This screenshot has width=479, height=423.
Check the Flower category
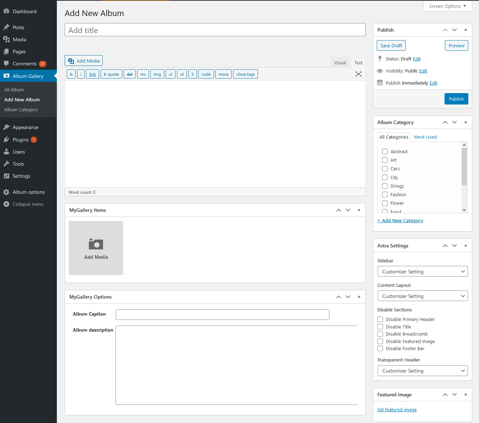pyautogui.click(x=385, y=203)
